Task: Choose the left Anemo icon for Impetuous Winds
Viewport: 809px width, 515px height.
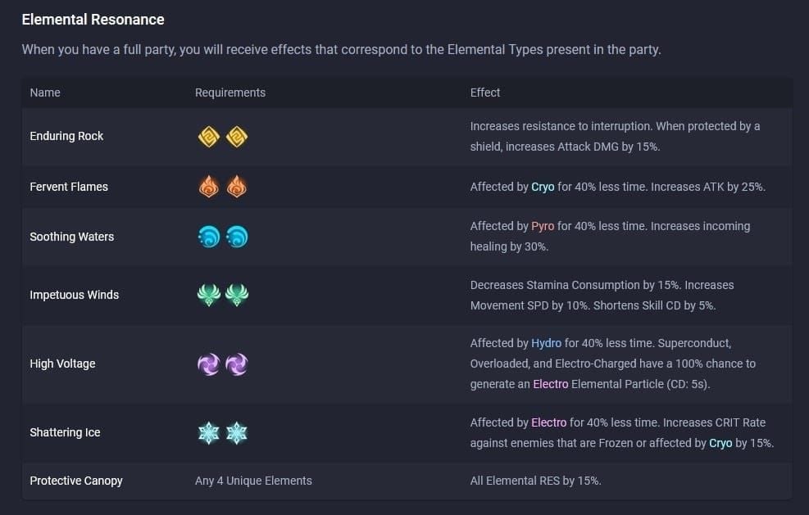Action: pos(209,295)
